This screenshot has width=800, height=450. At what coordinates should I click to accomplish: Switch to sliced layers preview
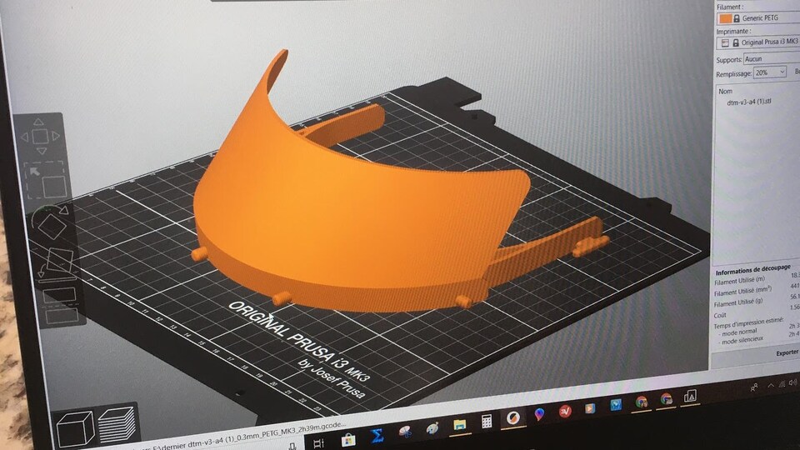[x=117, y=426]
